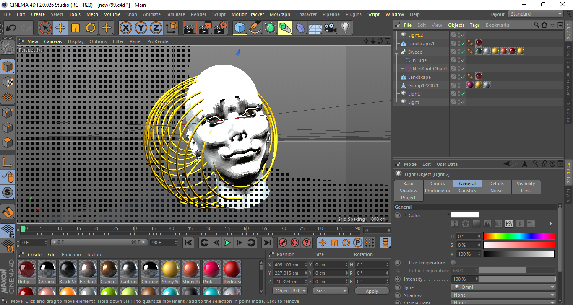Open the Object (Rel) dropdown
573x305 pixels.
point(290,291)
